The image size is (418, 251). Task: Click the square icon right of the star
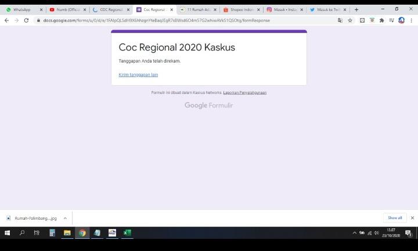click(x=362, y=20)
